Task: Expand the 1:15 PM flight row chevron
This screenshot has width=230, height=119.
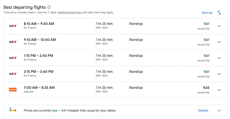Action: (x=219, y=58)
